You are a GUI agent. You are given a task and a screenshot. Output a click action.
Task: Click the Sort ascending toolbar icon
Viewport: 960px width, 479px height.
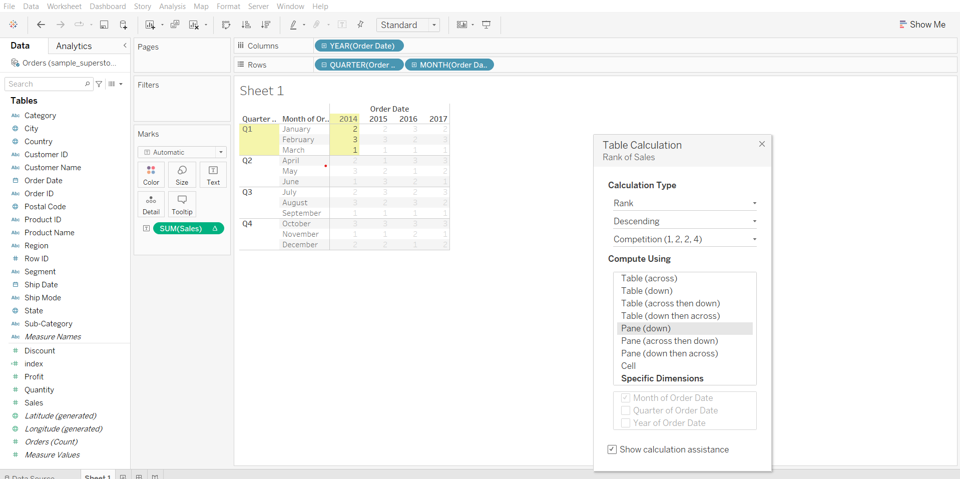[x=246, y=25]
